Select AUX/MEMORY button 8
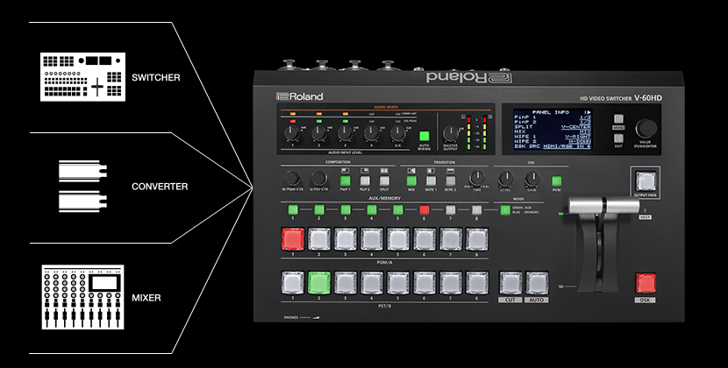Viewport: 728px width, 368px height. pos(477,209)
